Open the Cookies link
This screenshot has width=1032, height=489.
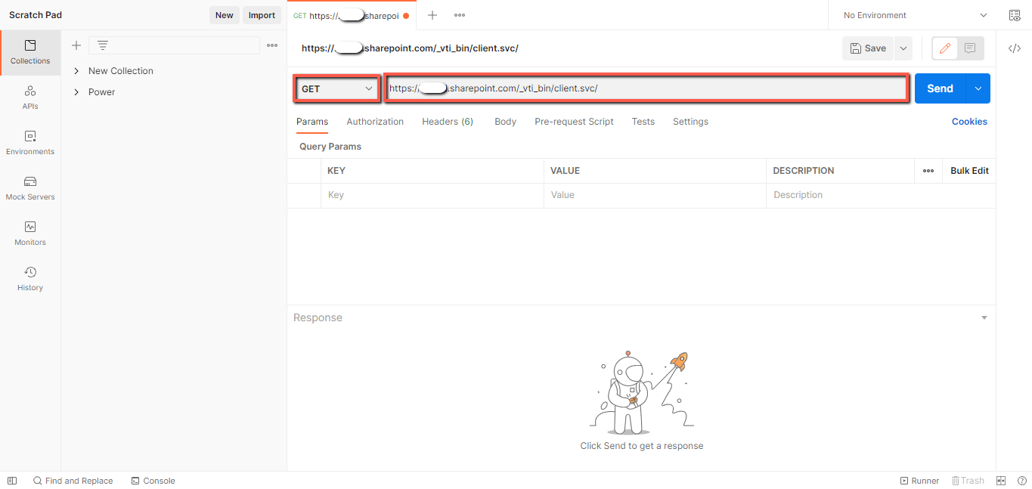point(969,122)
